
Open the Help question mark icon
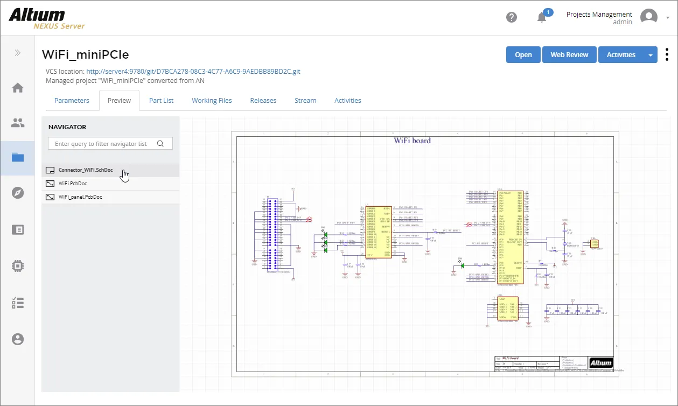pyautogui.click(x=512, y=17)
